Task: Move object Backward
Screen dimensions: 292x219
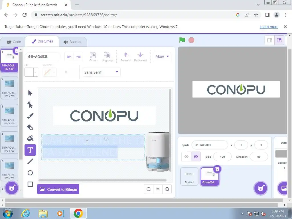Action: 140,57
